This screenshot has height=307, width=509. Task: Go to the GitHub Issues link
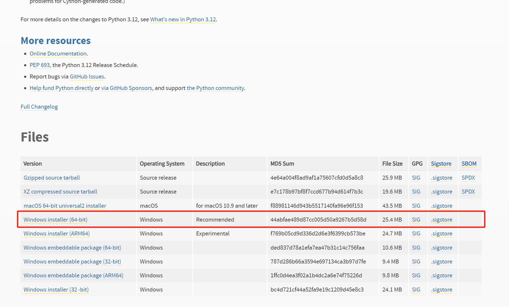[x=87, y=77]
